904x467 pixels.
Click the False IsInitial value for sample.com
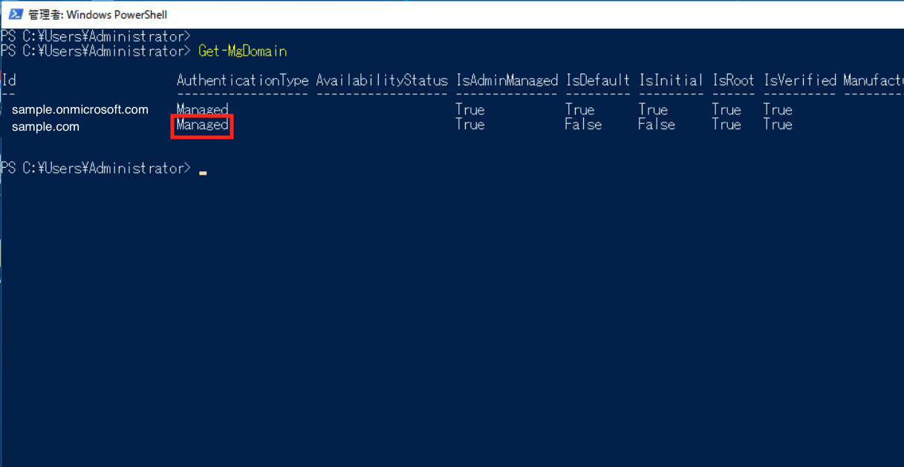pyautogui.click(x=657, y=125)
